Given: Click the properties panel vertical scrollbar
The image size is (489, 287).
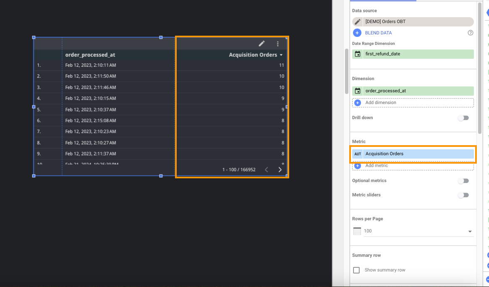Looking at the screenshot, I should [480, 68].
